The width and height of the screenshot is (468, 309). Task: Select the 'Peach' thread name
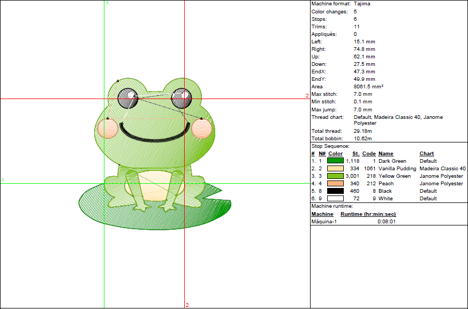pos(386,183)
